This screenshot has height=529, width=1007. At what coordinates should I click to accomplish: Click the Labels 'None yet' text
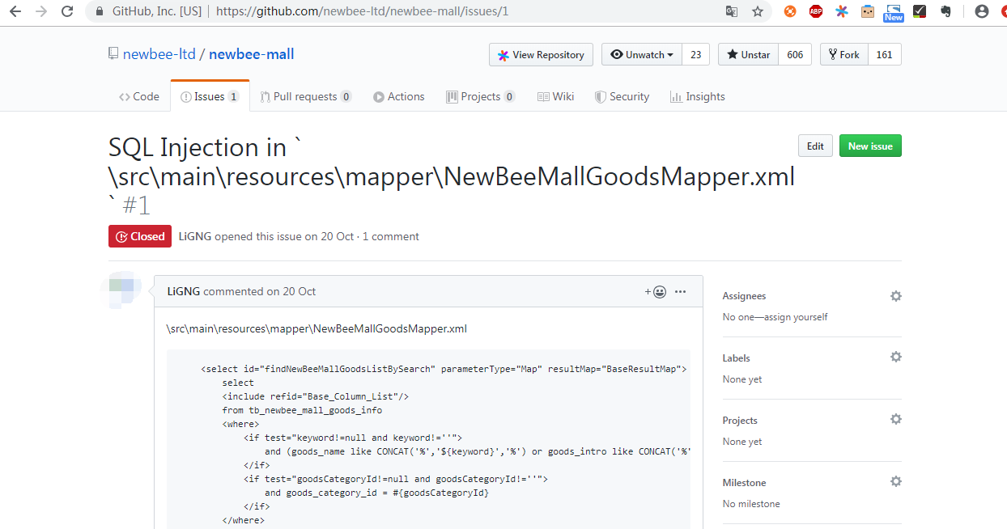click(742, 379)
